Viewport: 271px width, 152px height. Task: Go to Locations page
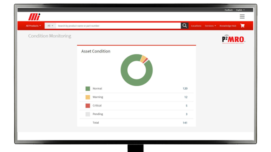pos(196,25)
